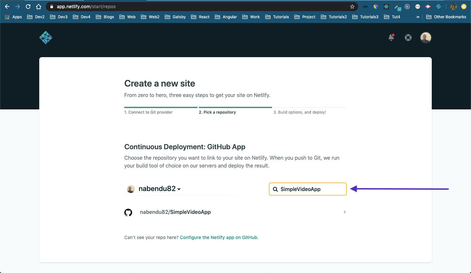471x273 pixels.
Task: Open the SimpleVideoApp repo chevron
Action: (345, 212)
